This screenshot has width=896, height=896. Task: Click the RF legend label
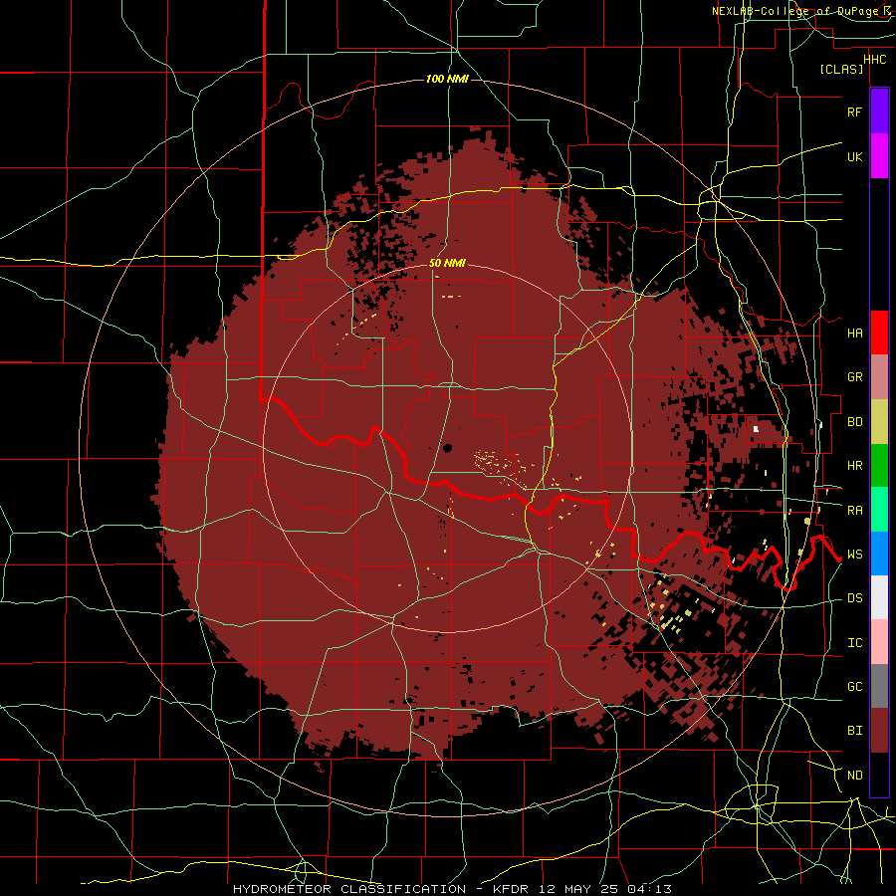(854, 112)
